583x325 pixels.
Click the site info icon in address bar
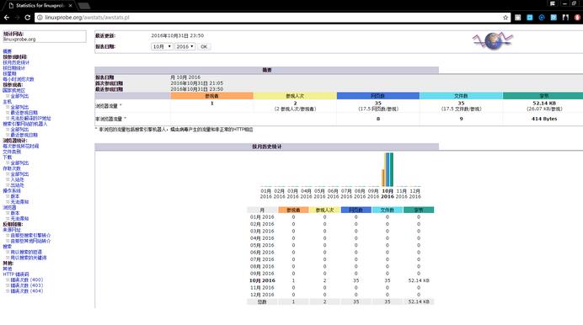40,18
